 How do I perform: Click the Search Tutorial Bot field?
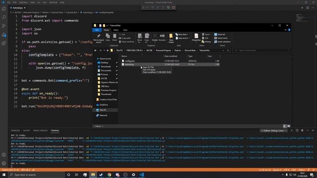[261, 50]
